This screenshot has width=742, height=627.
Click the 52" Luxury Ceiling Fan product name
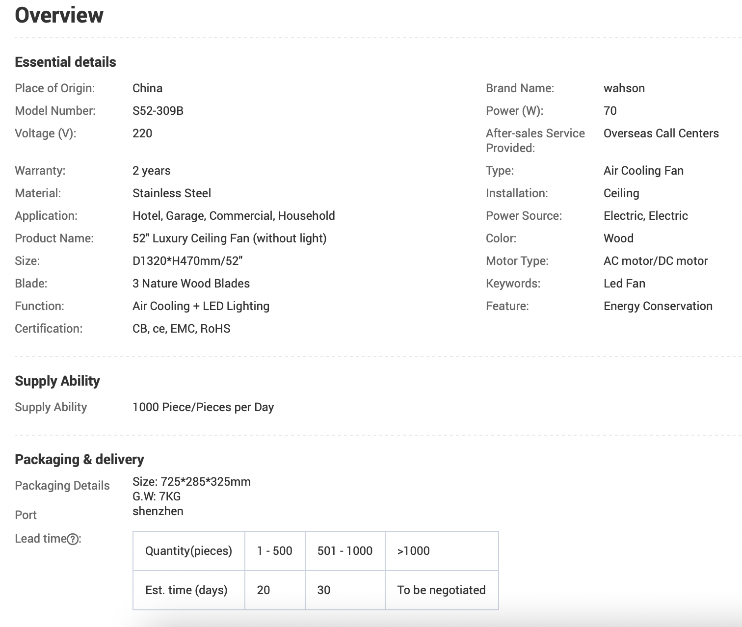pyautogui.click(x=229, y=238)
